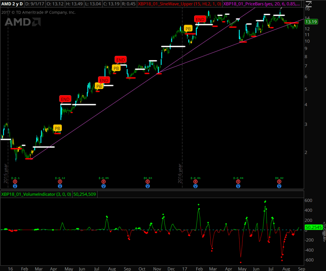
Task: Open the blue lightbulb icon under $-0.1
Action: point(15,186)
